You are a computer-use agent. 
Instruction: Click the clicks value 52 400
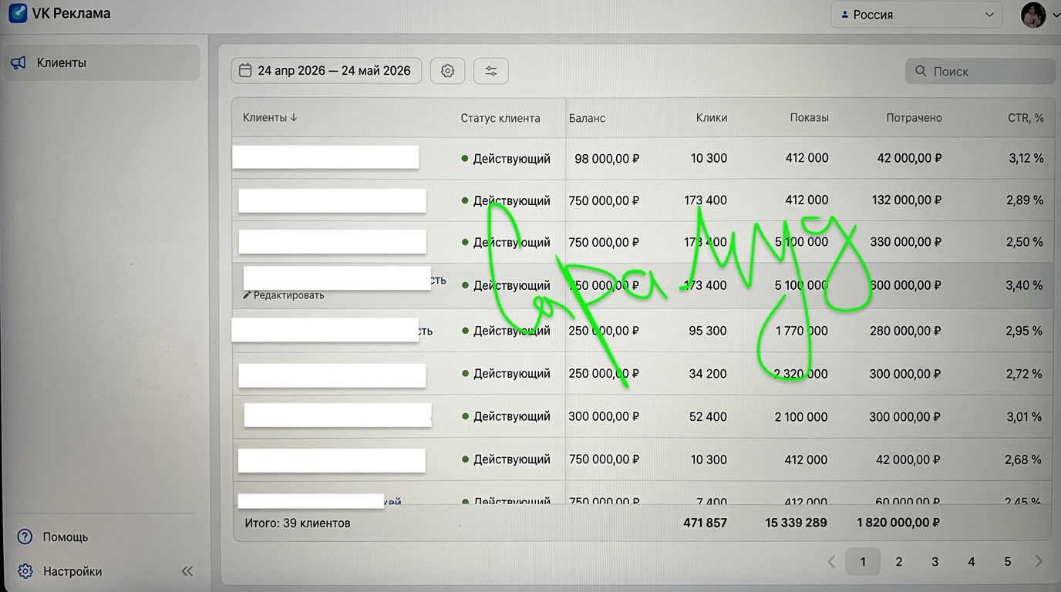click(708, 417)
